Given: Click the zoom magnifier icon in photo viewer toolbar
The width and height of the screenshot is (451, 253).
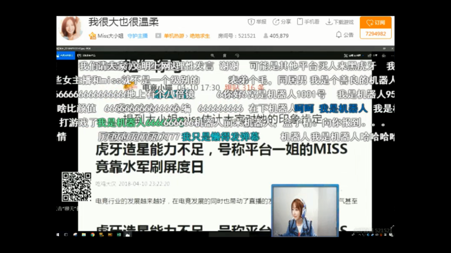Looking at the screenshot, I should (x=212, y=56).
